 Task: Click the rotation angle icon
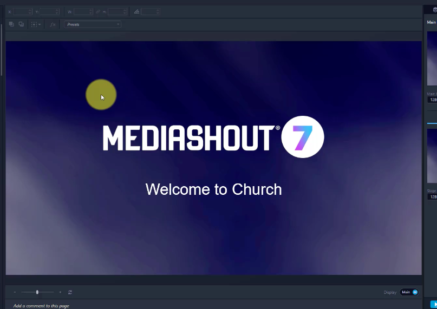click(136, 12)
